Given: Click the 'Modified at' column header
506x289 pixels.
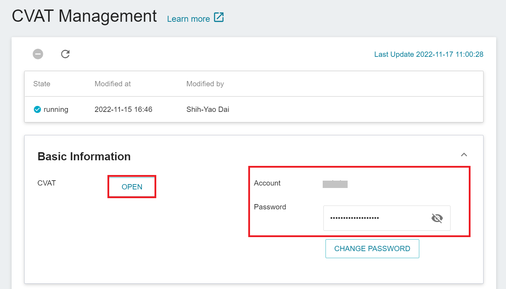Looking at the screenshot, I should tap(113, 84).
